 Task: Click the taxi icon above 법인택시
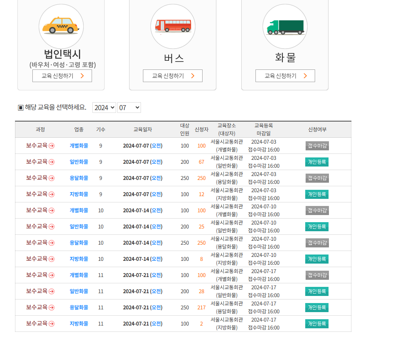[61, 26]
